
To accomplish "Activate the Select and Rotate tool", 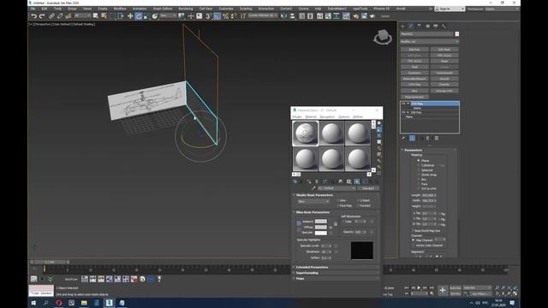I will 139,16.
